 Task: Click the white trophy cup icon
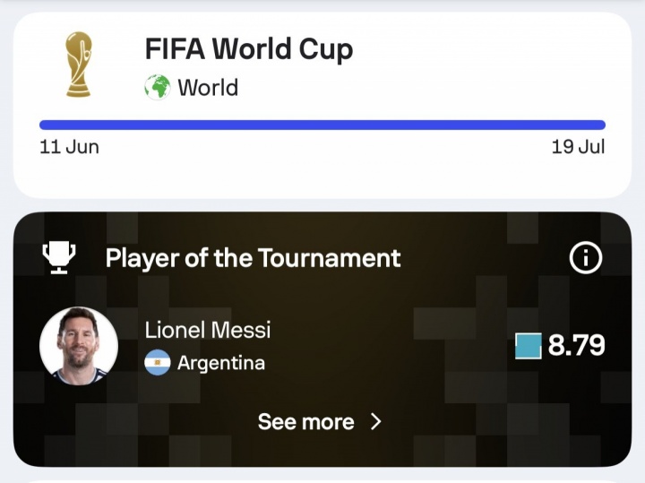(x=59, y=257)
